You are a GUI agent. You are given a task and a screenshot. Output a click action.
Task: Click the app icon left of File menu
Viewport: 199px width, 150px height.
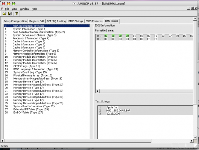click(2, 9)
